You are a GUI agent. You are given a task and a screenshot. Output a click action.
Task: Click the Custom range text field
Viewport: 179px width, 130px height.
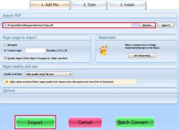(x=35, y=50)
